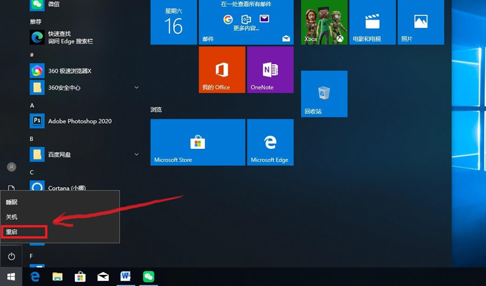Launch Adobe Photoshop 2020
The height and width of the screenshot is (286, 486).
point(84,121)
